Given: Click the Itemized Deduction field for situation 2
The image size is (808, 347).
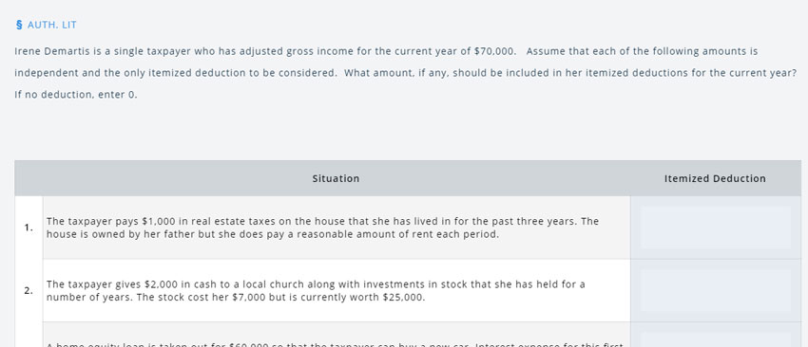Looking at the screenshot, I should (715, 290).
